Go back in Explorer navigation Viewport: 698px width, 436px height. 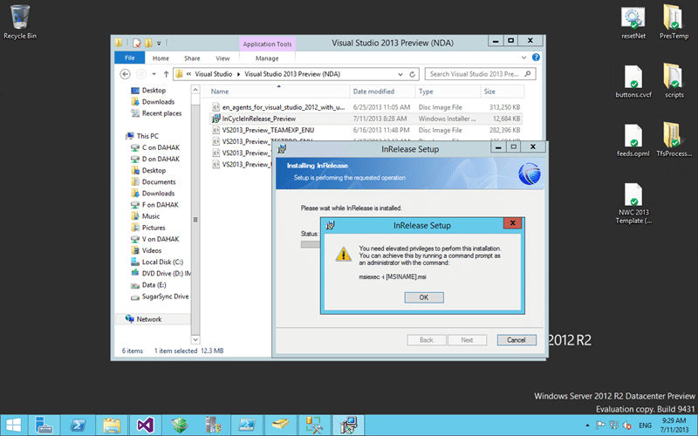point(125,74)
